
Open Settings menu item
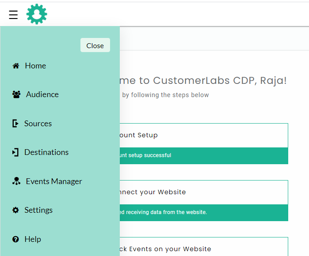tap(38, 210)
